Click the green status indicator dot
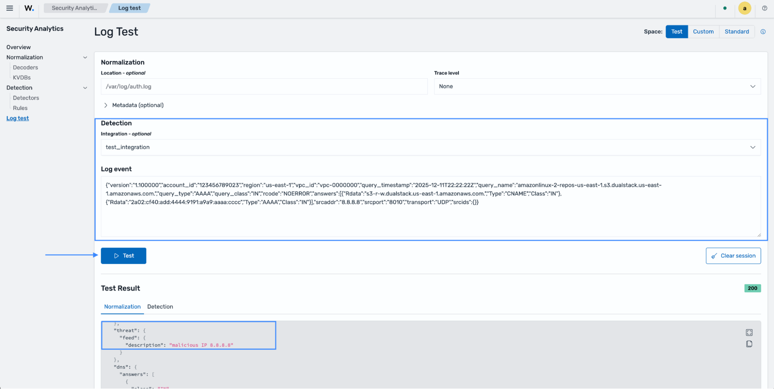 pos(725,8)
